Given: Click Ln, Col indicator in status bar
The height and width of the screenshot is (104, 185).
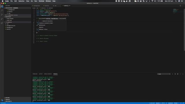Looking at the screenshot, I should click(152, 103).
